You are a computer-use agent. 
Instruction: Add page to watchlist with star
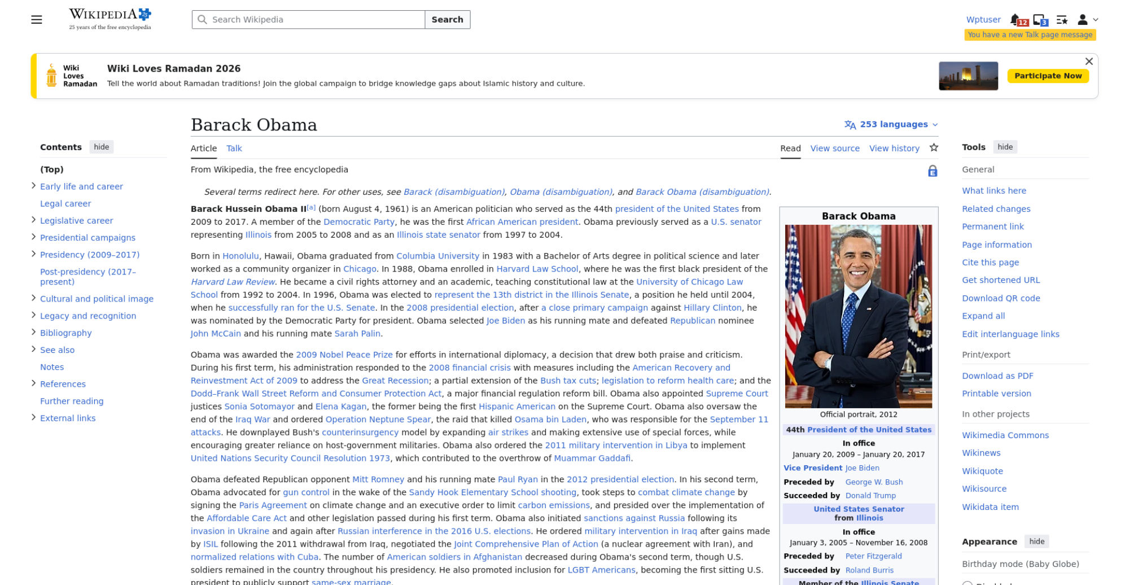click(934, 148)
